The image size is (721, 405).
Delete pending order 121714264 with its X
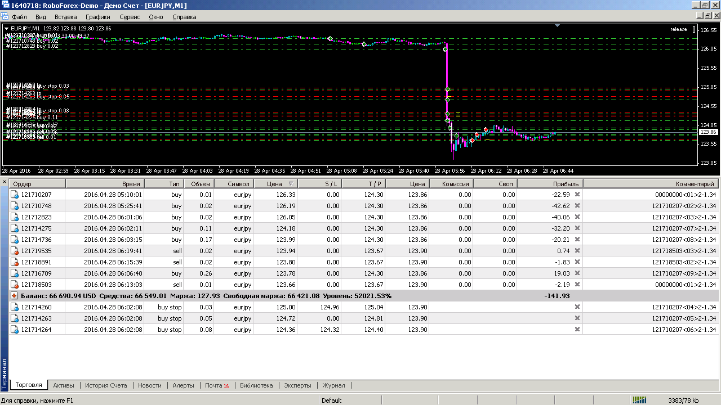click(x=577, y=330)
